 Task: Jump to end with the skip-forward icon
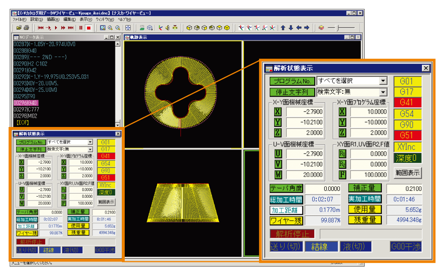pyautogui.click(x=70, y=27)
